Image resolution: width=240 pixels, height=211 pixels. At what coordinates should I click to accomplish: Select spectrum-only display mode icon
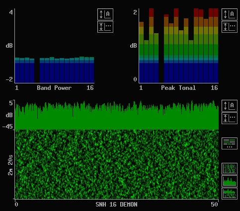230,181
